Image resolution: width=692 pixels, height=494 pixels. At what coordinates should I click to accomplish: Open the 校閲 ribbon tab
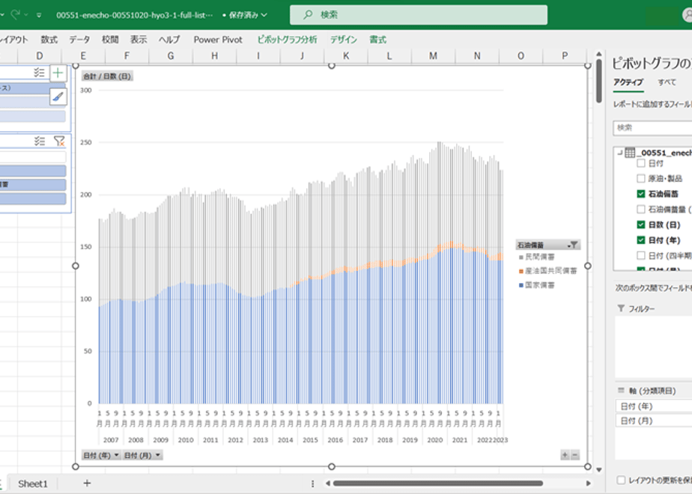[110, 40]
